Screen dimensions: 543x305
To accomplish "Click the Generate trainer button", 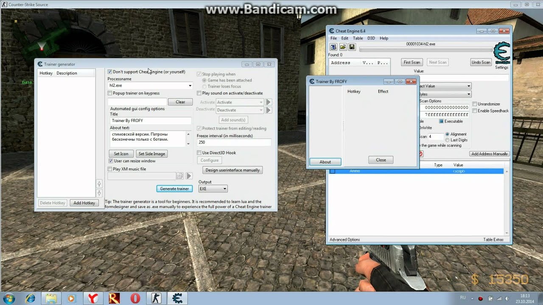I will [174, 189].
